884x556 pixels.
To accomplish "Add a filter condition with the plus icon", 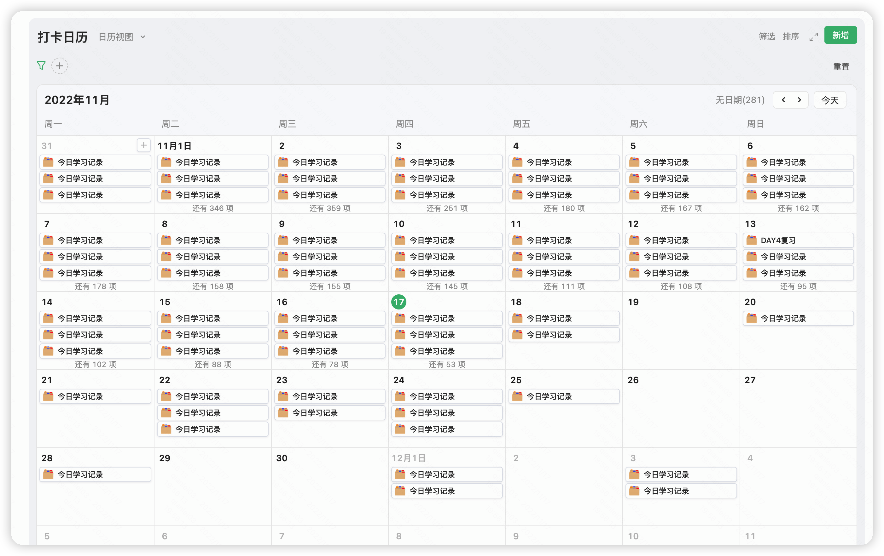I will 60,66.
